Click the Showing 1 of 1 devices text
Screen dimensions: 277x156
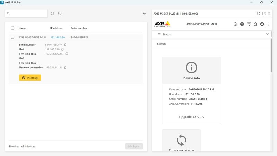(x=22, y=146)
